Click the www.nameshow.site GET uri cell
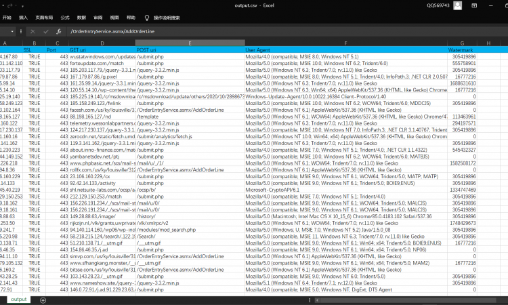The image size is (508, 305). click(x=102, y=283)
